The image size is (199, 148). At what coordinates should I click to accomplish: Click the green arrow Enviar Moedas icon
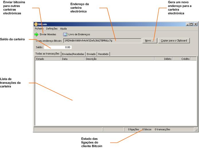[x=36, y=34]
